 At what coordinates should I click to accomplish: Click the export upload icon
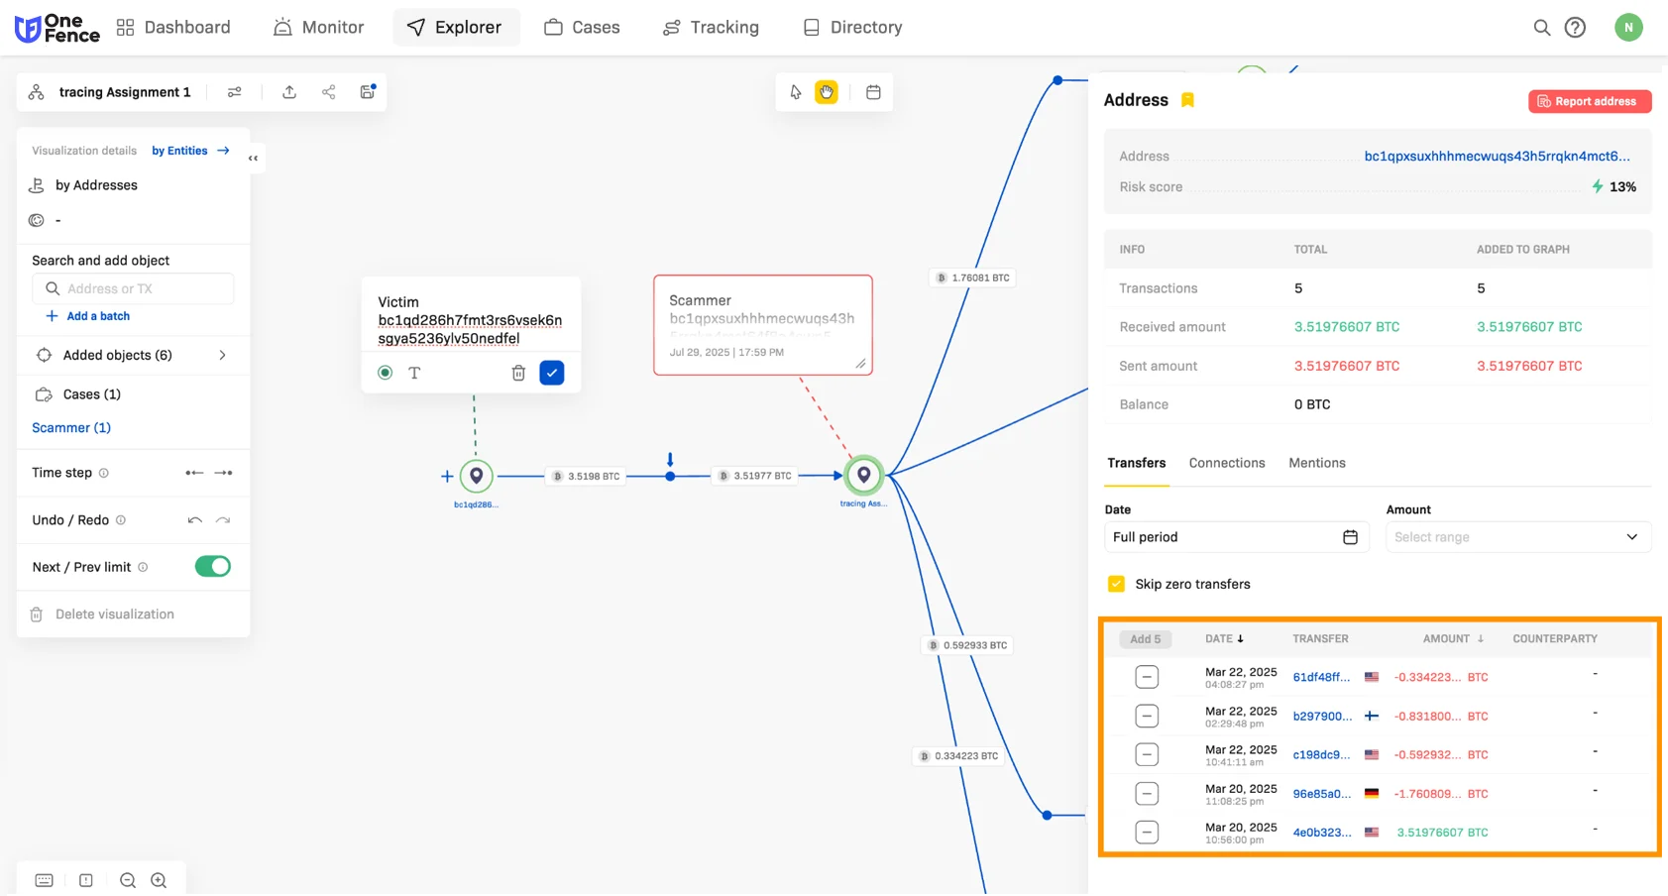289,92
